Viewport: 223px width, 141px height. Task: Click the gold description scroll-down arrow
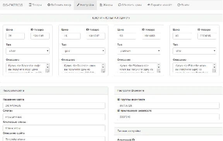(x=103, y=67)
